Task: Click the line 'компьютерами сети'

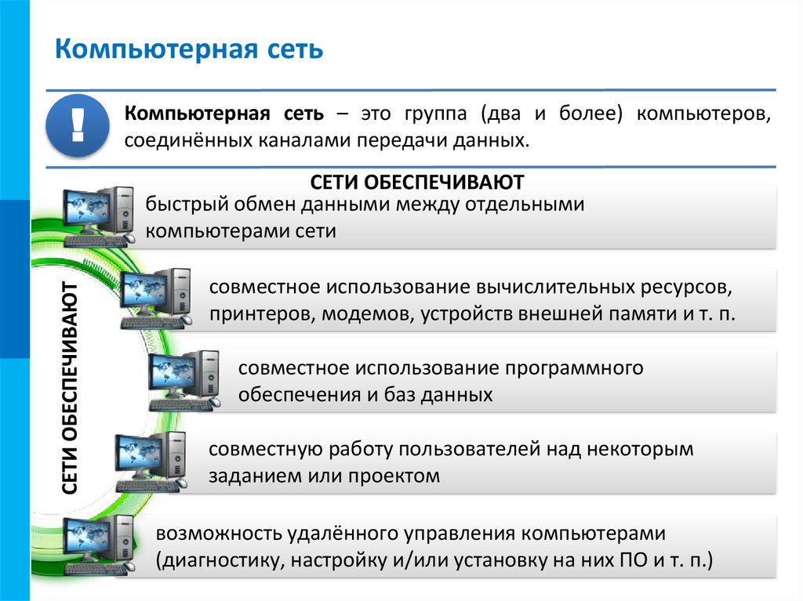Action: click(x=241, y=231)
